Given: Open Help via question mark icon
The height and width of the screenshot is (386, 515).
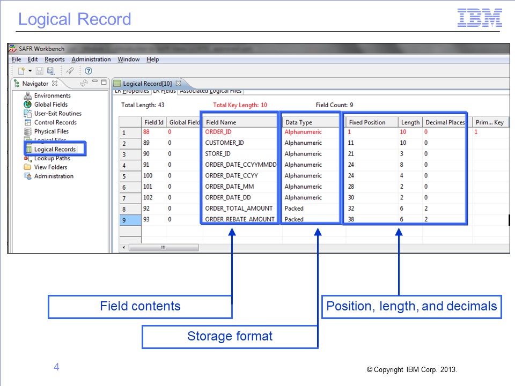Looking at the screenshot, I should click(x=89, y=71).
